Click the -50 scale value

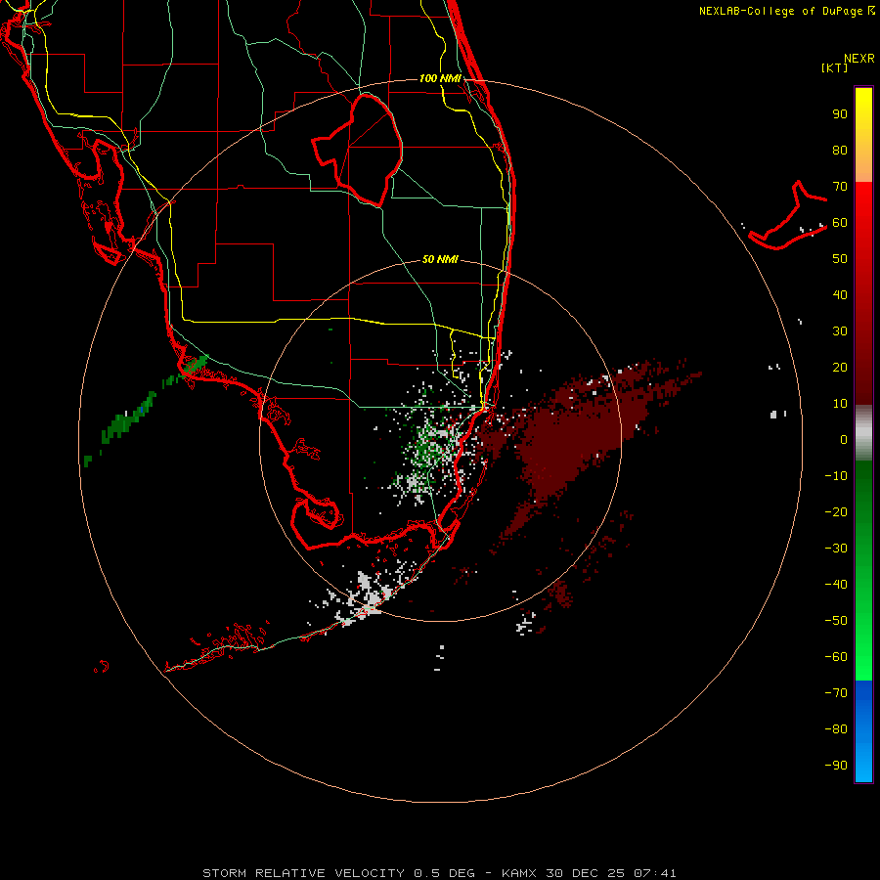(836, 621)
